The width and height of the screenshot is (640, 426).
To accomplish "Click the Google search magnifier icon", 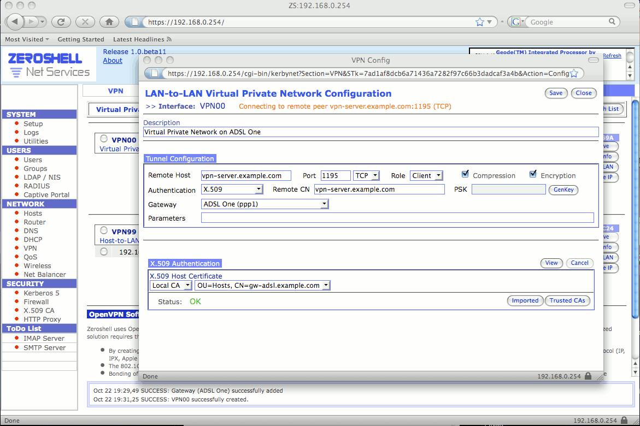I will (612, 22).
